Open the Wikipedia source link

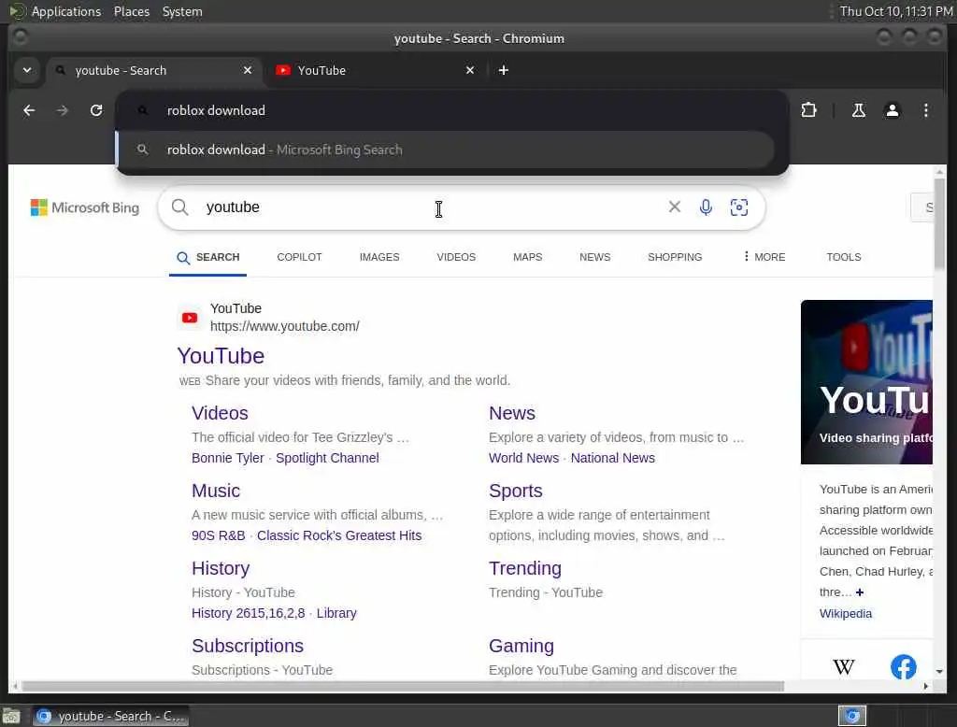(x=845, y=613)
